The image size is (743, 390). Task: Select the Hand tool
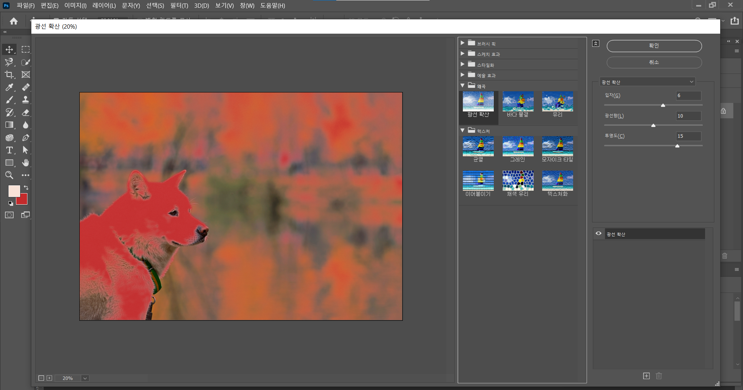click(x=26, y=163)
